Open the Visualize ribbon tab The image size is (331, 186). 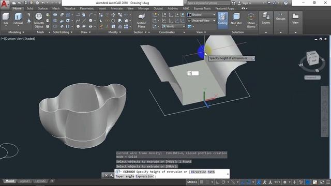pyautogui.click(x=69, y=8)
